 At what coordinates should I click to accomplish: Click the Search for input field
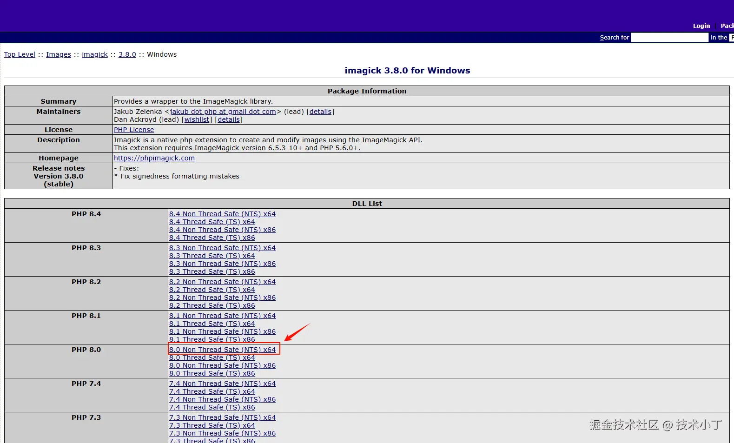click(x=669, y=38)
